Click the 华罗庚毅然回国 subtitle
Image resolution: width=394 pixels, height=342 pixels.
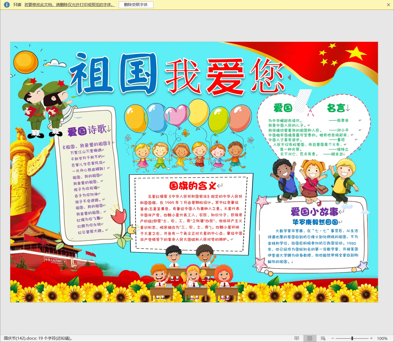coord(315,222)
